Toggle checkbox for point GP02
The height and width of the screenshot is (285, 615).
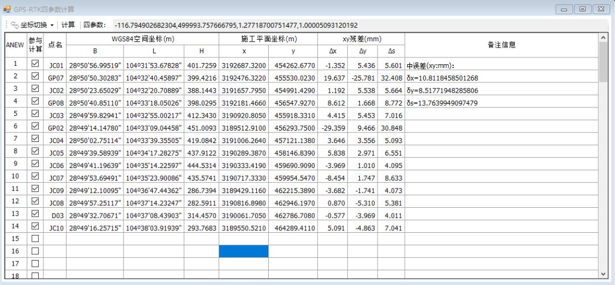(x=35, y=126)
